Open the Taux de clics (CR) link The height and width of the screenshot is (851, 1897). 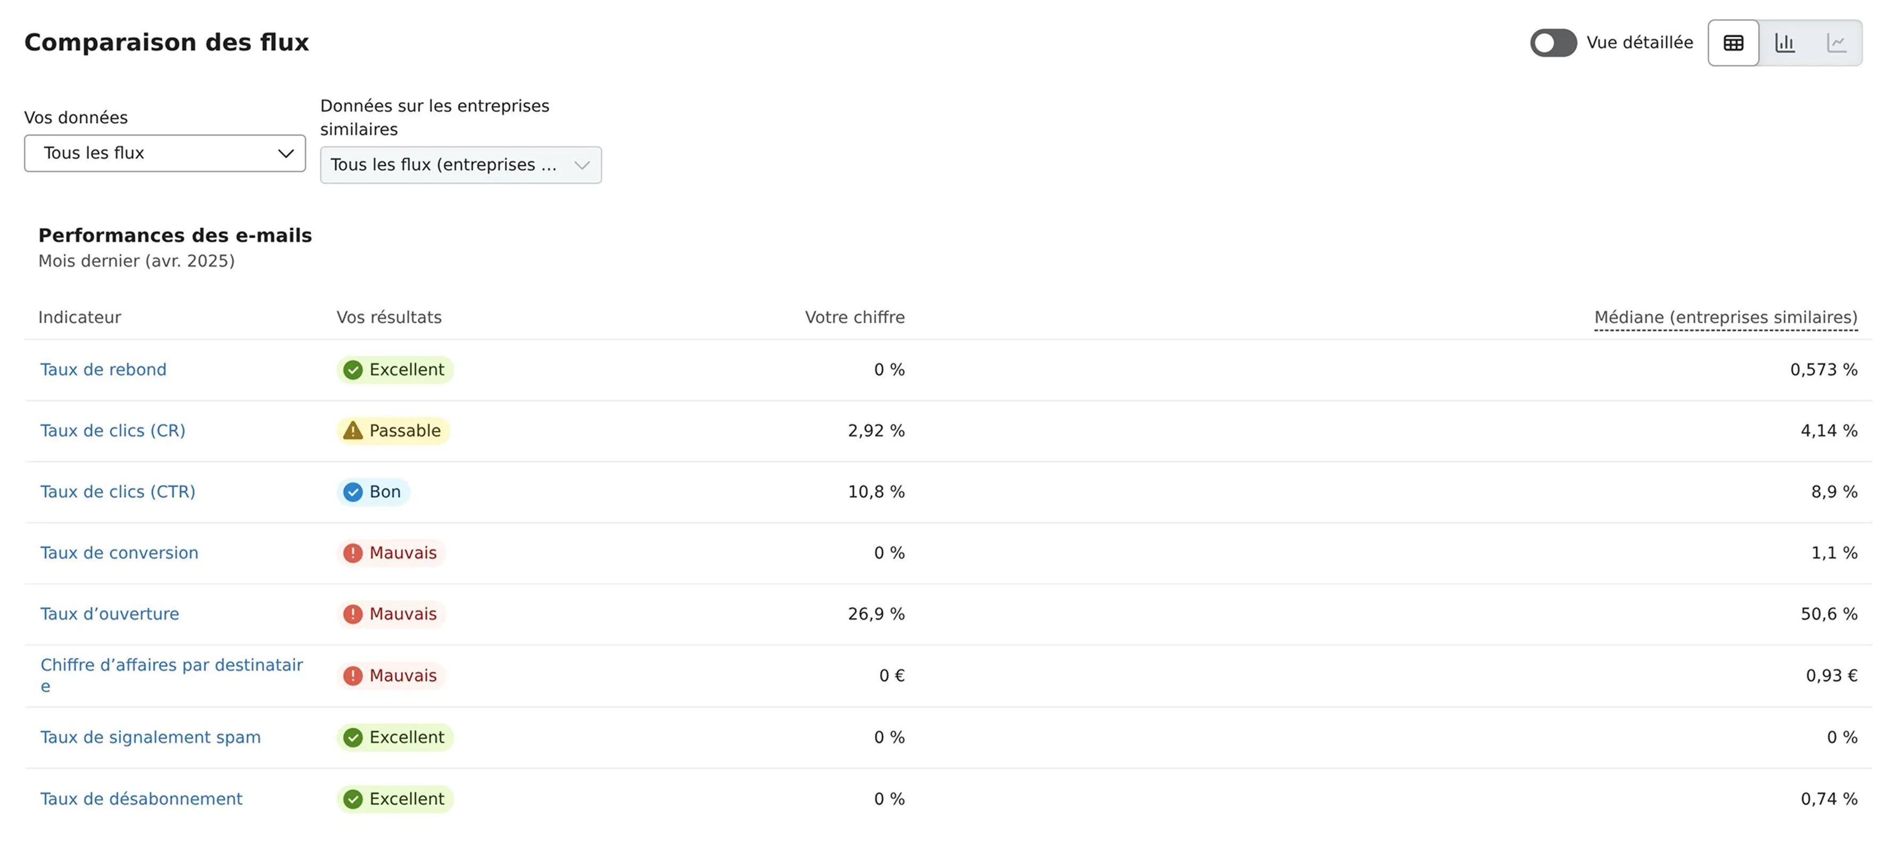(x=113, y=431)
